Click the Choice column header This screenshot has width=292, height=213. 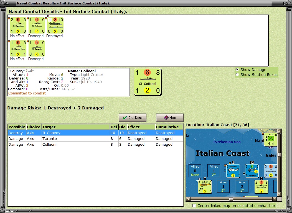[34, 127]
